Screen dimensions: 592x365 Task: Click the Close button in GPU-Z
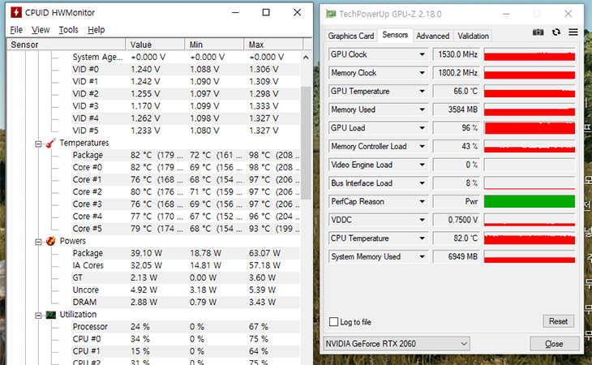click(554, 344)
